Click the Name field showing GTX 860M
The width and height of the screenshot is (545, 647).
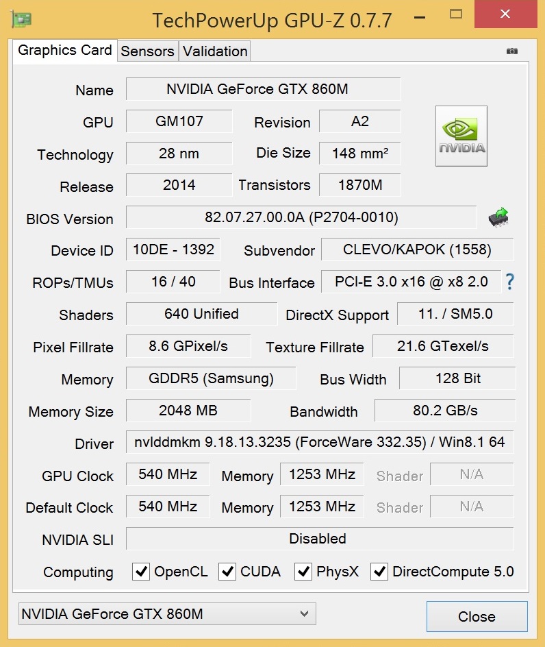pos(263,89)
